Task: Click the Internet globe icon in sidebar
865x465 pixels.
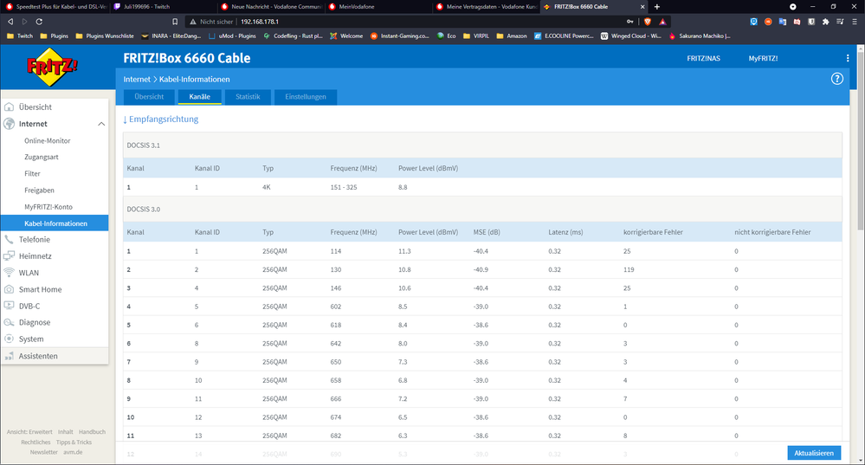Action: coord(9,124)
